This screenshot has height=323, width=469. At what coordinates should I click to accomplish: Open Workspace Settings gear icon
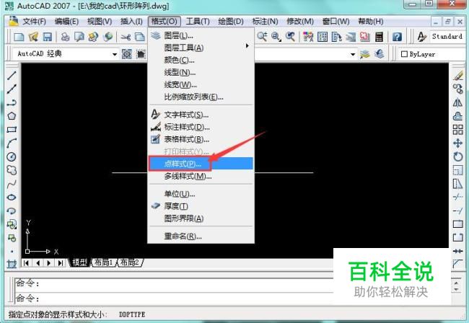click(126, 54)
